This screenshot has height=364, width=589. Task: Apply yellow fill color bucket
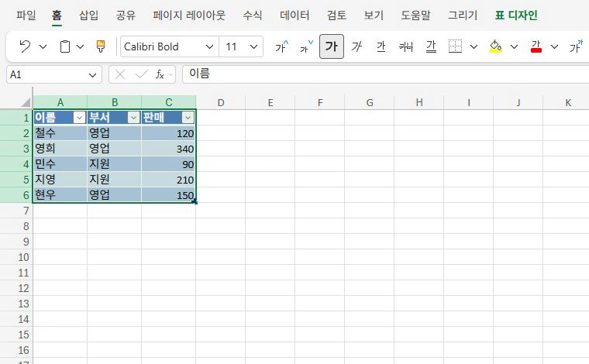tap(496, 46)
